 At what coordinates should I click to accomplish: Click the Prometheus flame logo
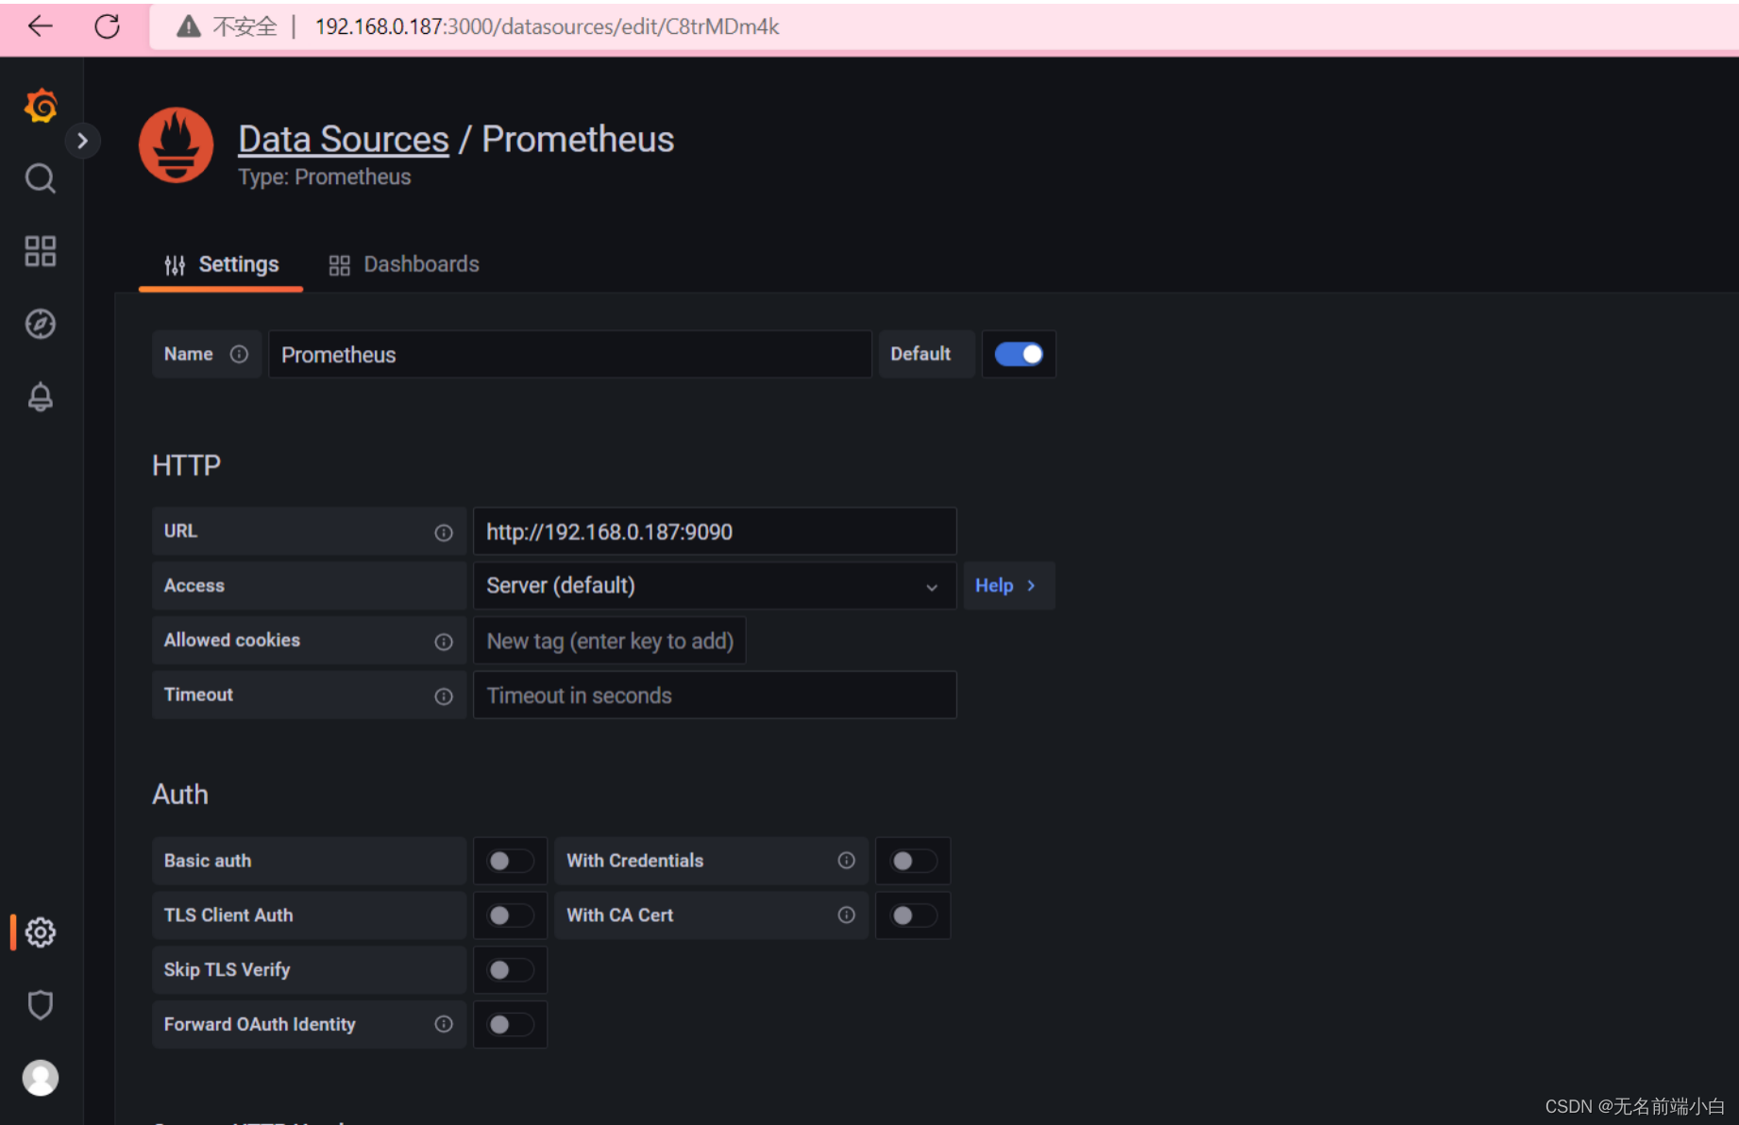pyautogui.click(x=176, y=144)
